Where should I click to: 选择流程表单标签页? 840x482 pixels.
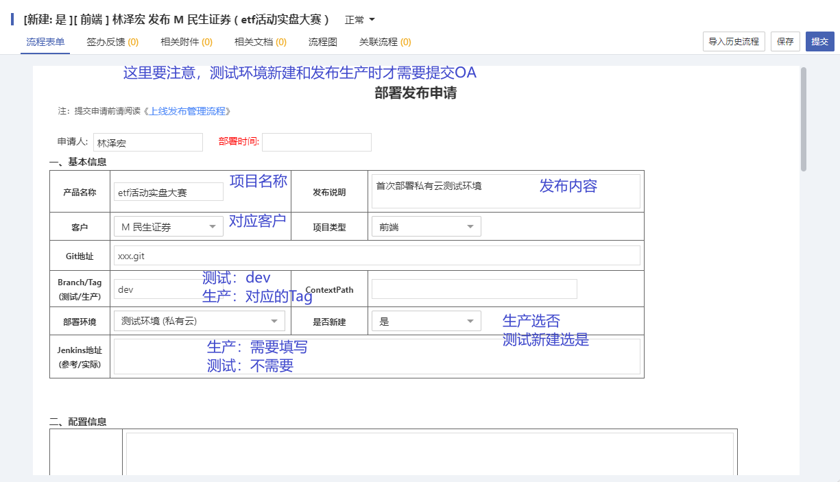tap(44, 41)
